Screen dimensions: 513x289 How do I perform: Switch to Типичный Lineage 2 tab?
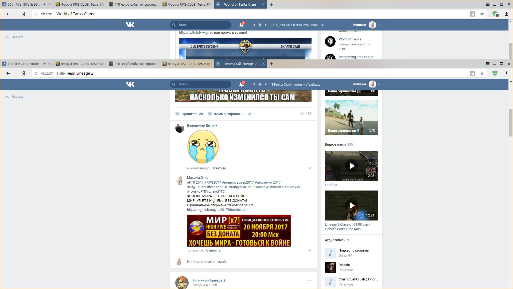(x=240, y=64)
